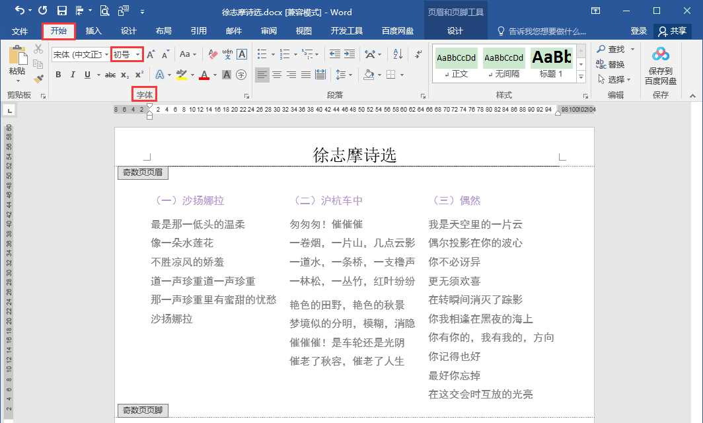Open the Font dialog launcher
The width and height of the screenshot is (703, 423).
click(x=246, y=96)
